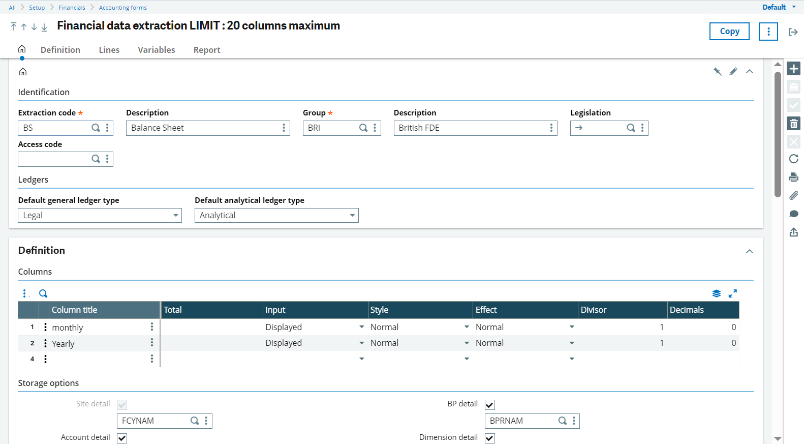This screenshot has width=804, height=444.
Task: Toggle the Account detail checkbox
Action: pos(122,438)
